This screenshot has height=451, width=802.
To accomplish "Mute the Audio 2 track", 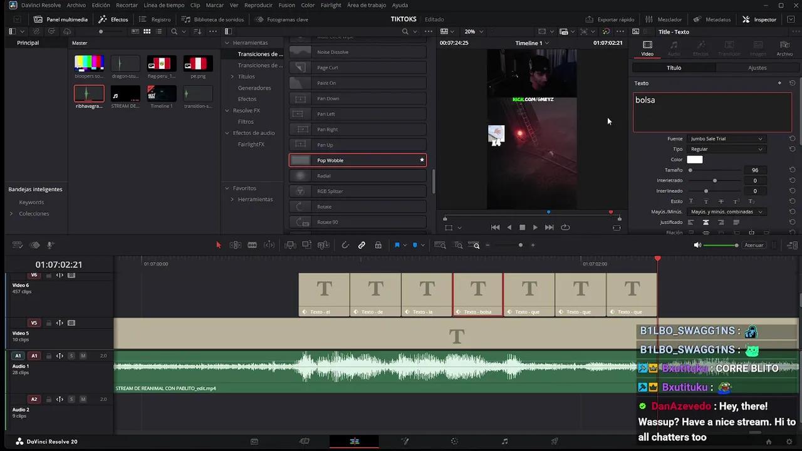I will click(83, 398).
